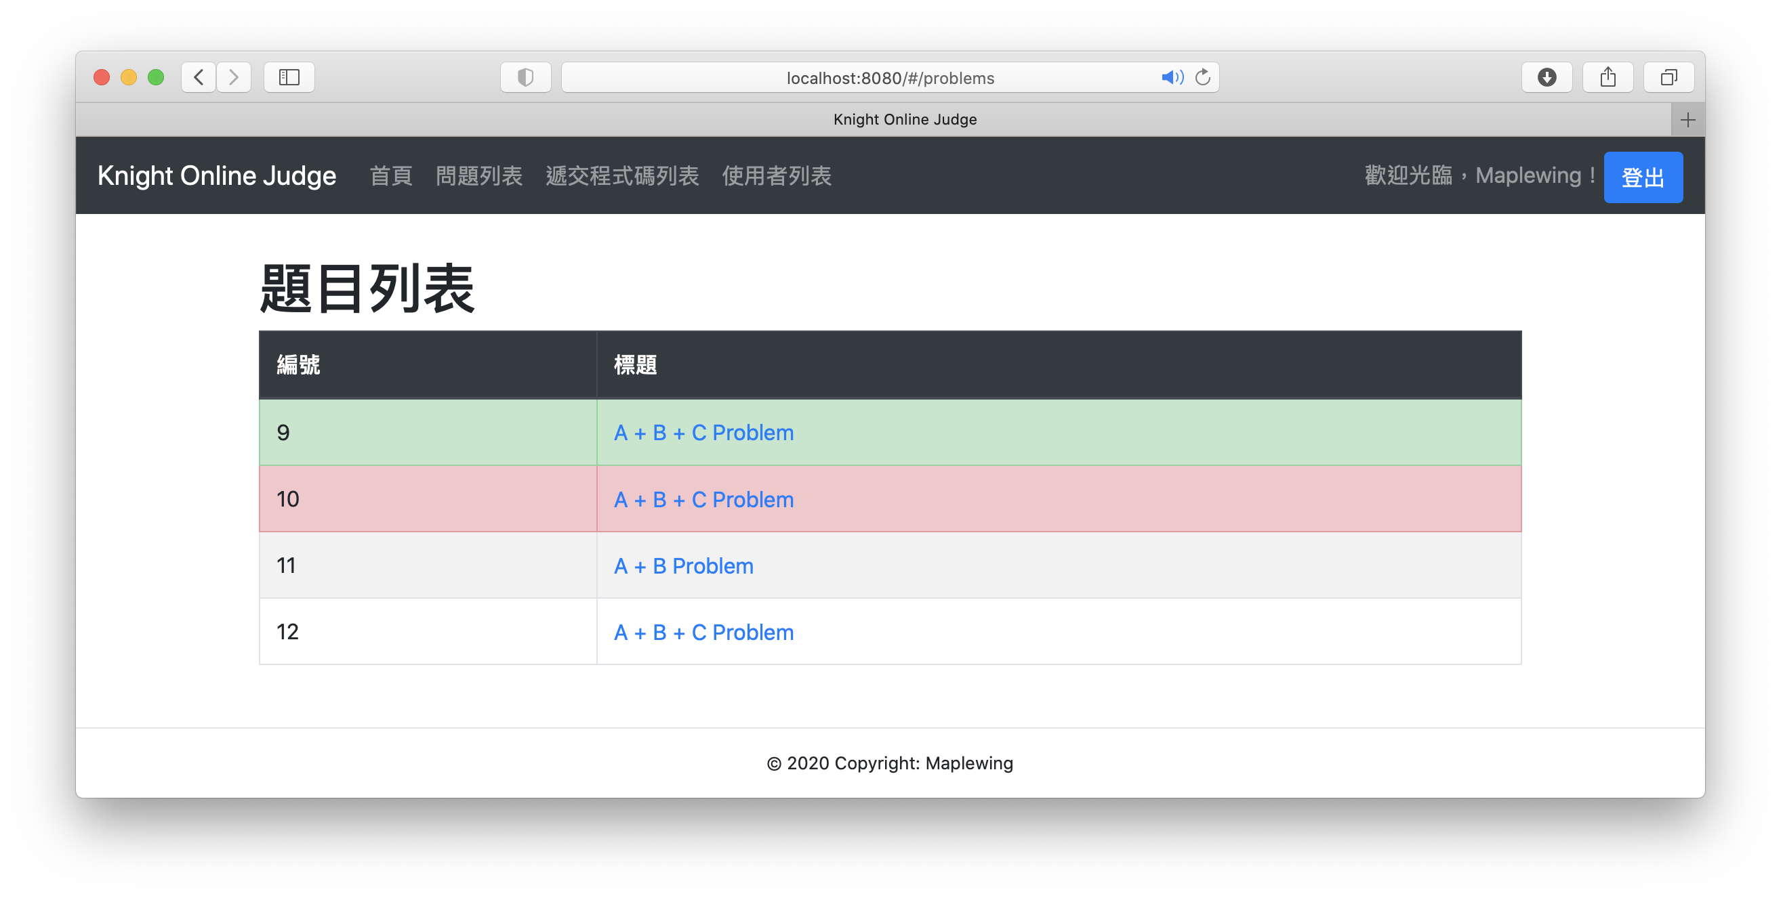Open problem 10 A + B + C Problem

tap(704, 499)
